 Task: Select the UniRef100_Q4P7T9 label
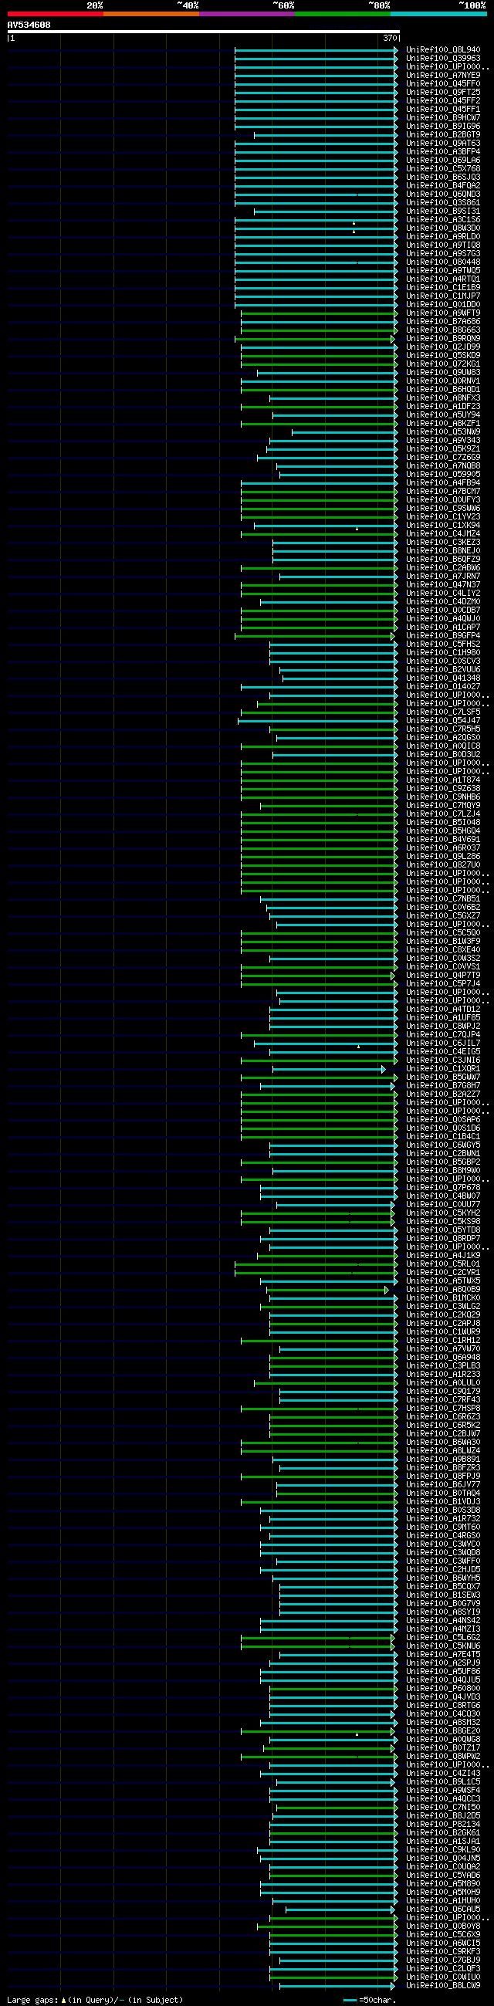(x=443, y=976)
